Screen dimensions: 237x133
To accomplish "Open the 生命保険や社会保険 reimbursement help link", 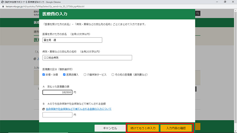I will tap(78, 109).
